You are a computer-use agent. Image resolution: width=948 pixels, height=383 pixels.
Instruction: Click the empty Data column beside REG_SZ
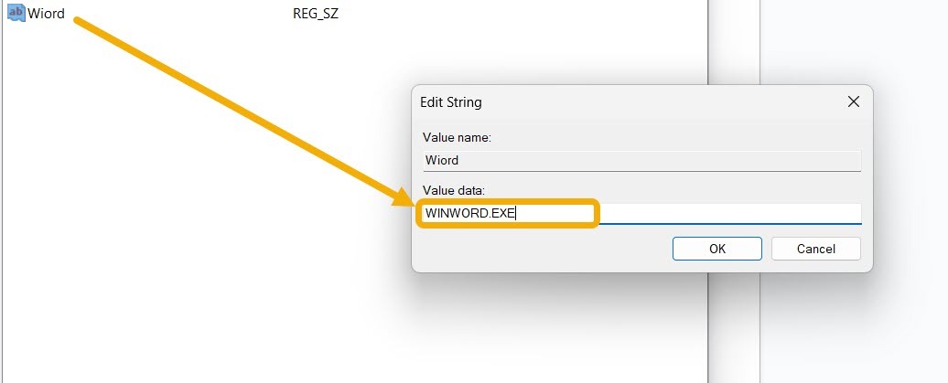click(x=520, y=14)
